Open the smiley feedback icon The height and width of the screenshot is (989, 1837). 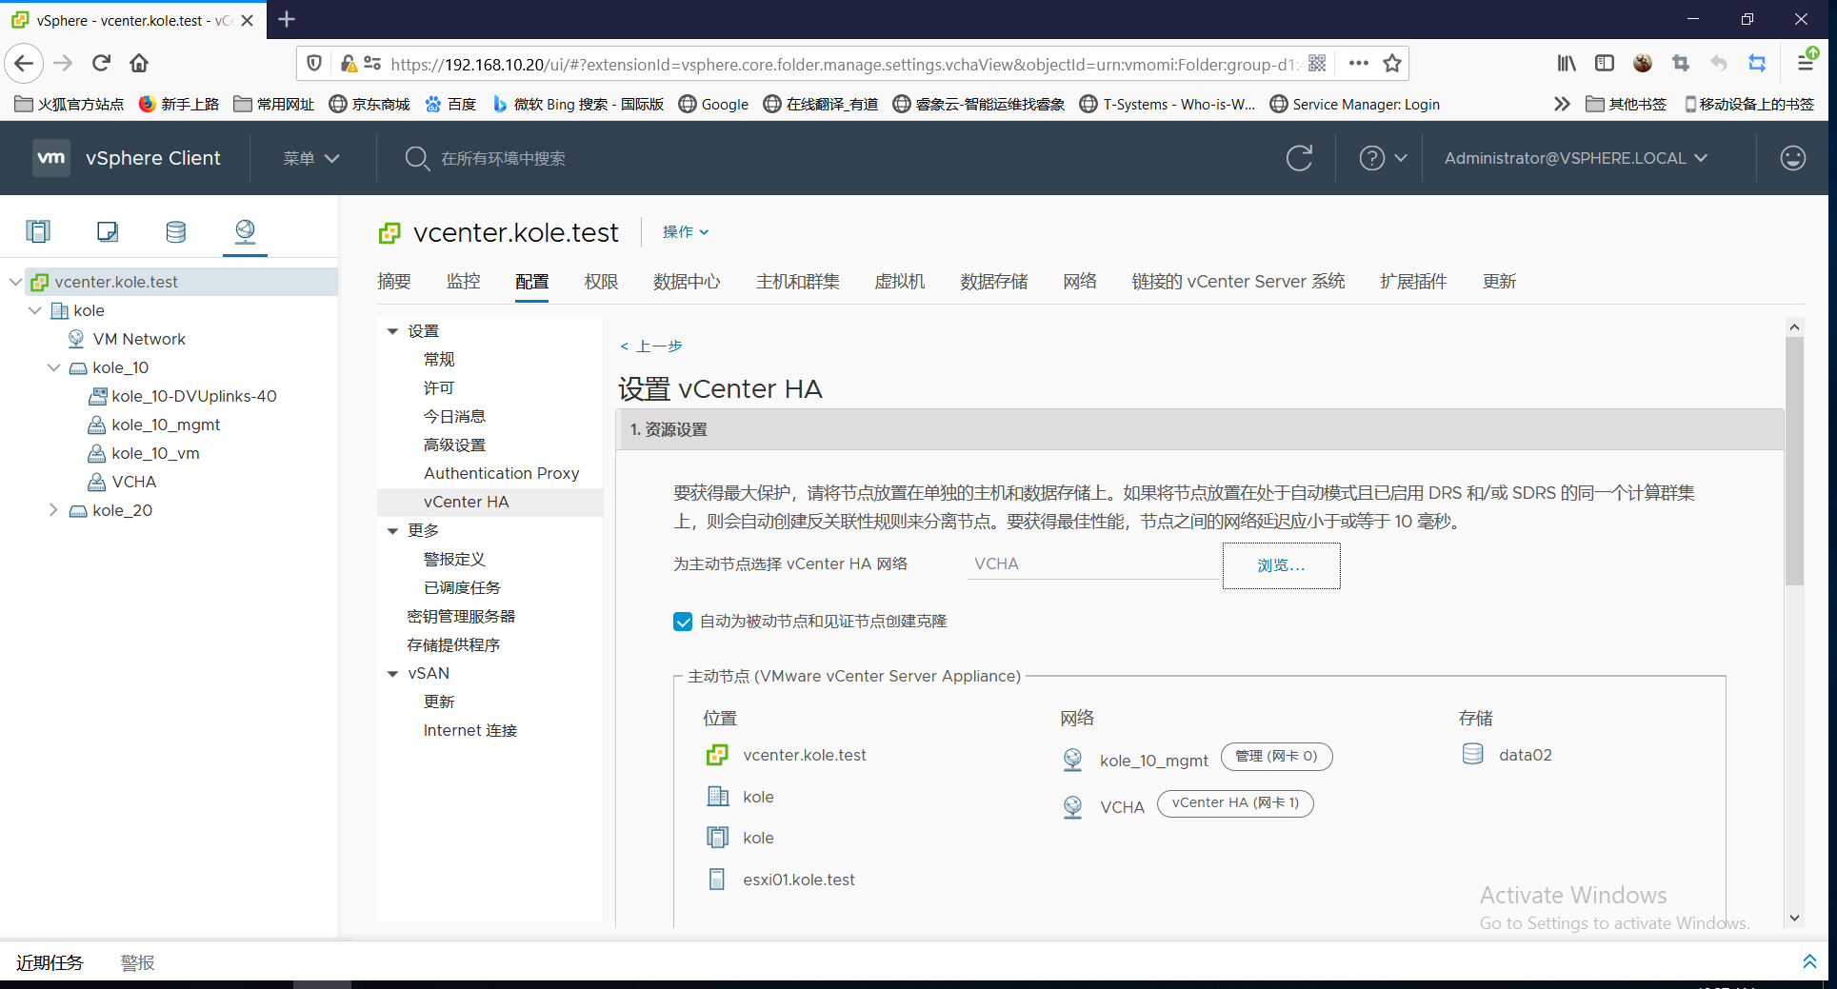pos(1792,158)
